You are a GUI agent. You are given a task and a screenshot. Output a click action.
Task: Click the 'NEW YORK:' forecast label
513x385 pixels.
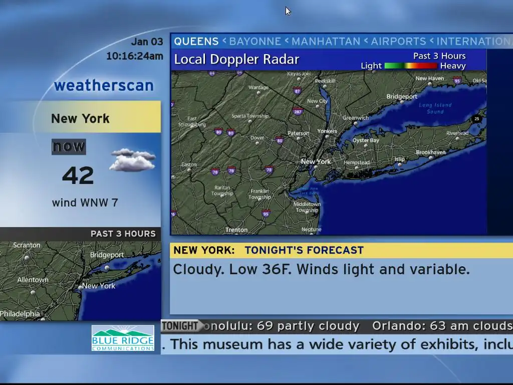point(204,250)
